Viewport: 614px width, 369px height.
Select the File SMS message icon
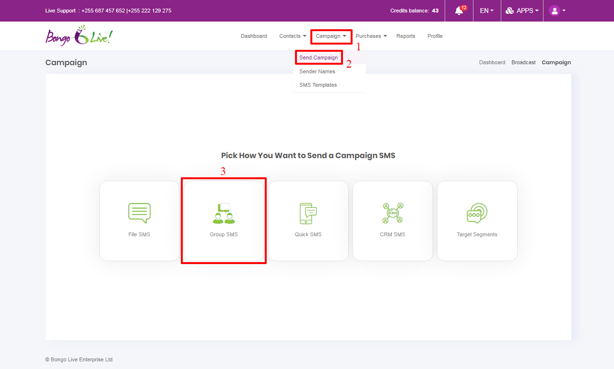coord(139,213)
